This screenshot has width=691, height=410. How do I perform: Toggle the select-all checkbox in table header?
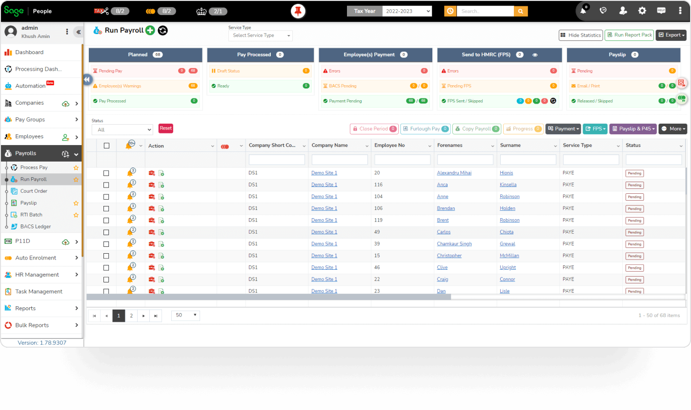[x=106, y=145]
